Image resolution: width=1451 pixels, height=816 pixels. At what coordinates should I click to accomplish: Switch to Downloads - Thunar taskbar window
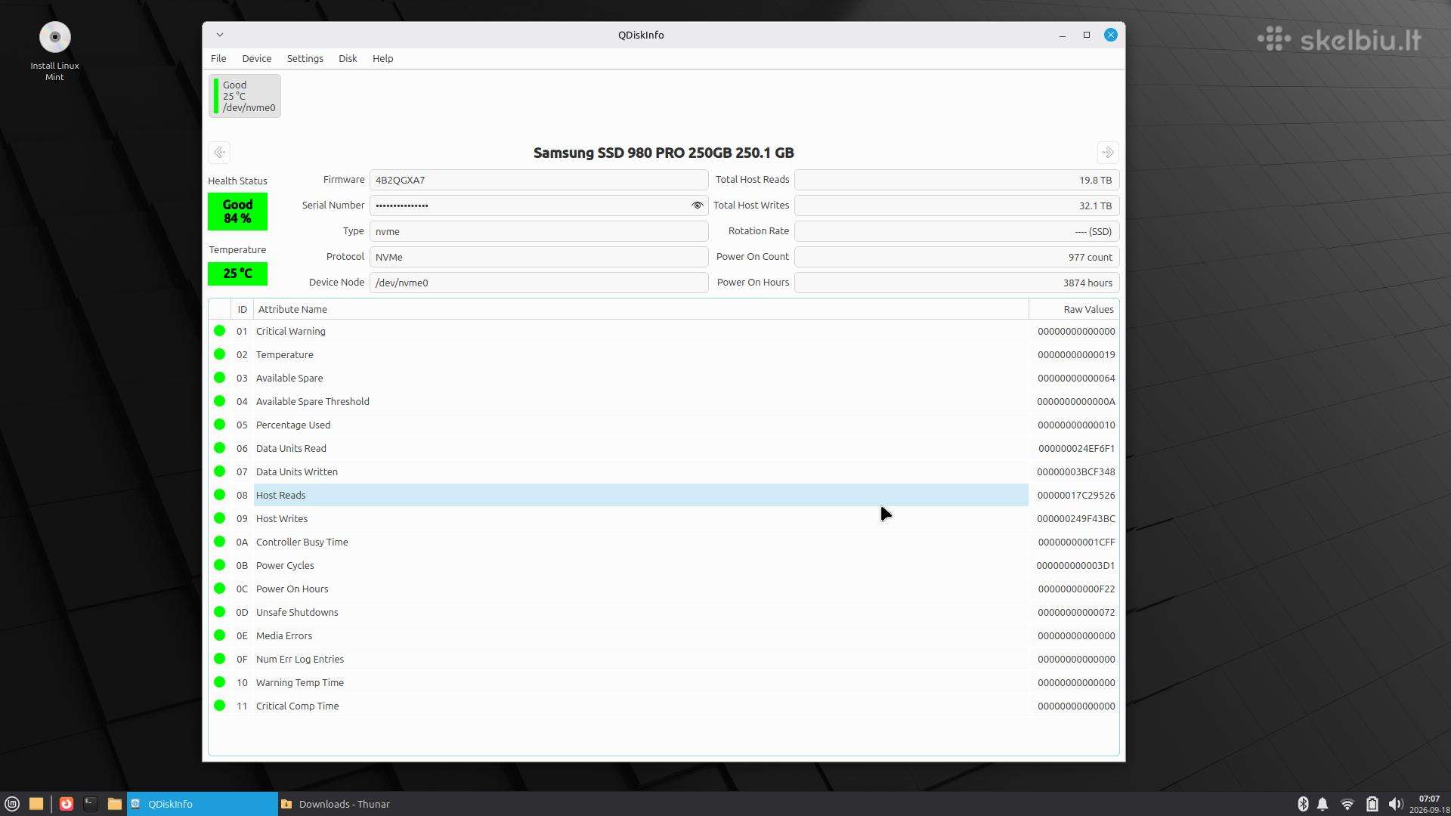click(x=352, y=804)
